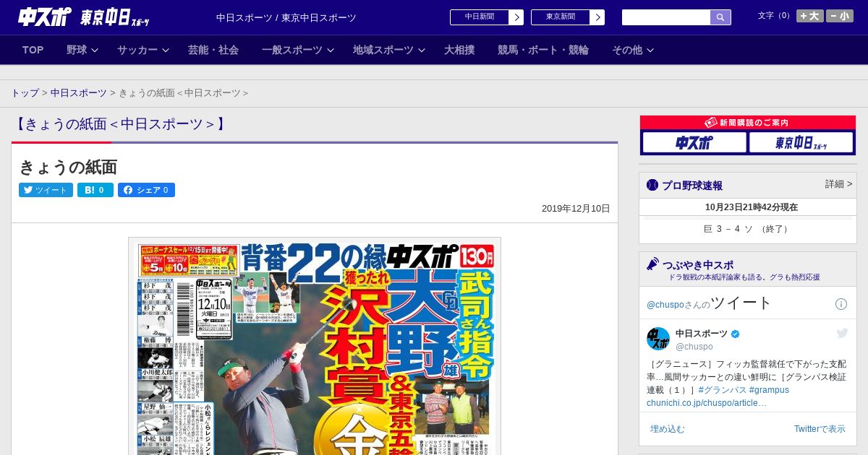
Task: Expand the 地域スポーツ menu
Action: point(389,50)
